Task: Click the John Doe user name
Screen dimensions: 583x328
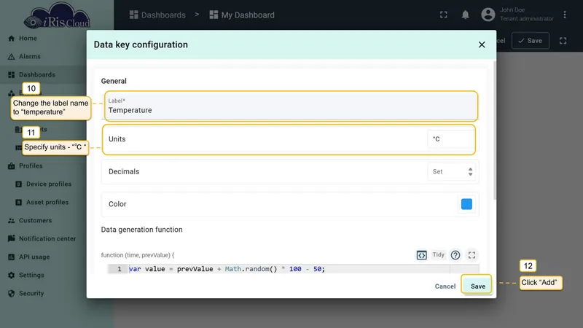Action: 512,10
